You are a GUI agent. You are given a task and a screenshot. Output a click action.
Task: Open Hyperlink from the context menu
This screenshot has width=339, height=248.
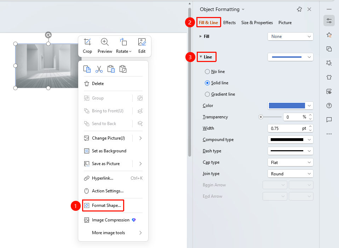[113, 178]
